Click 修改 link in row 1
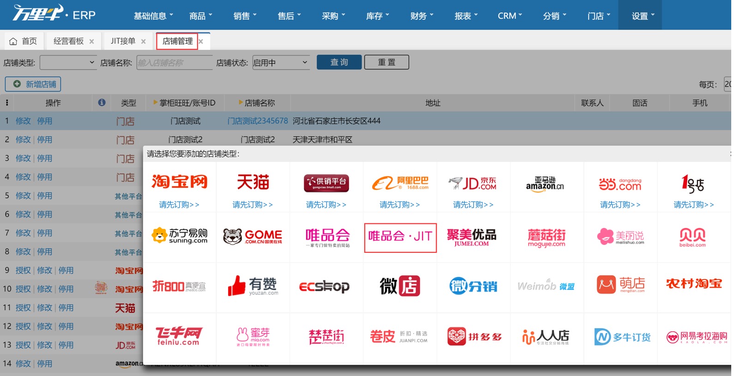 pyautogui.click(x=23, y=121)
